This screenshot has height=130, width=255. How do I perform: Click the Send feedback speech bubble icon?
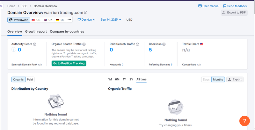pyautogui.click(x=225, y=6)
